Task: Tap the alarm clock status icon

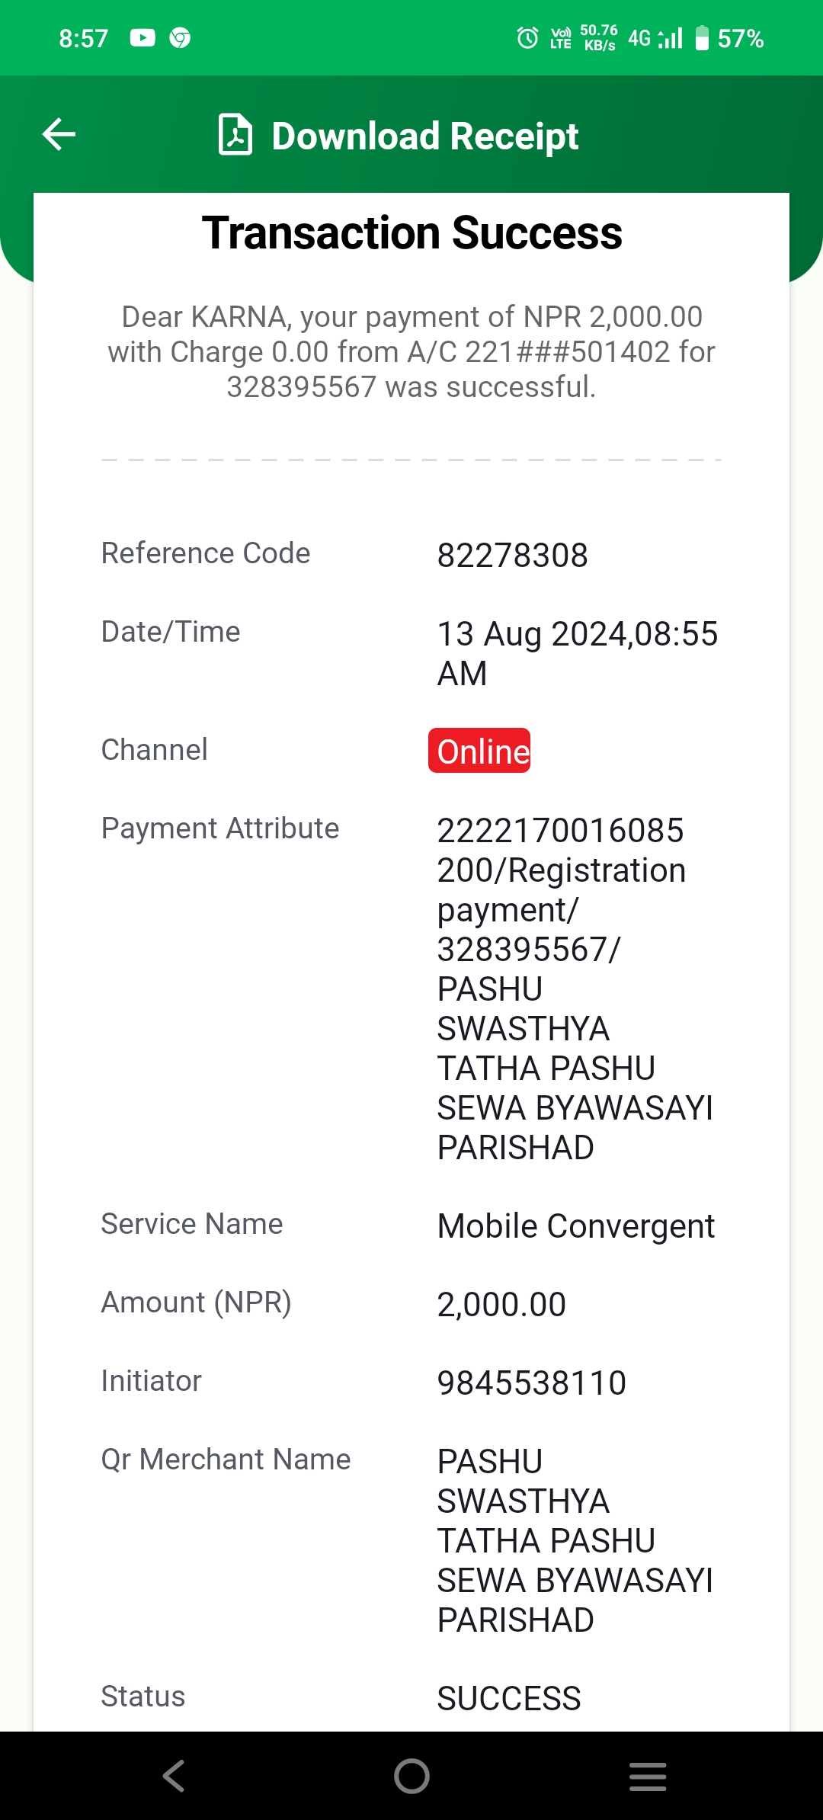Action: point(527,38)
